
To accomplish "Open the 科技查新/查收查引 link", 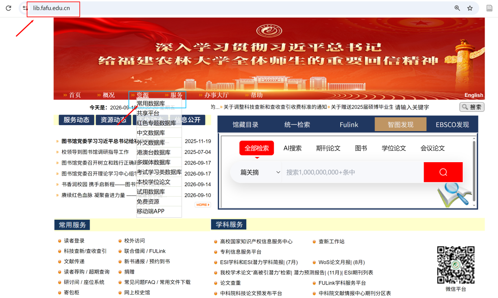I will click(x=85, y=251).
